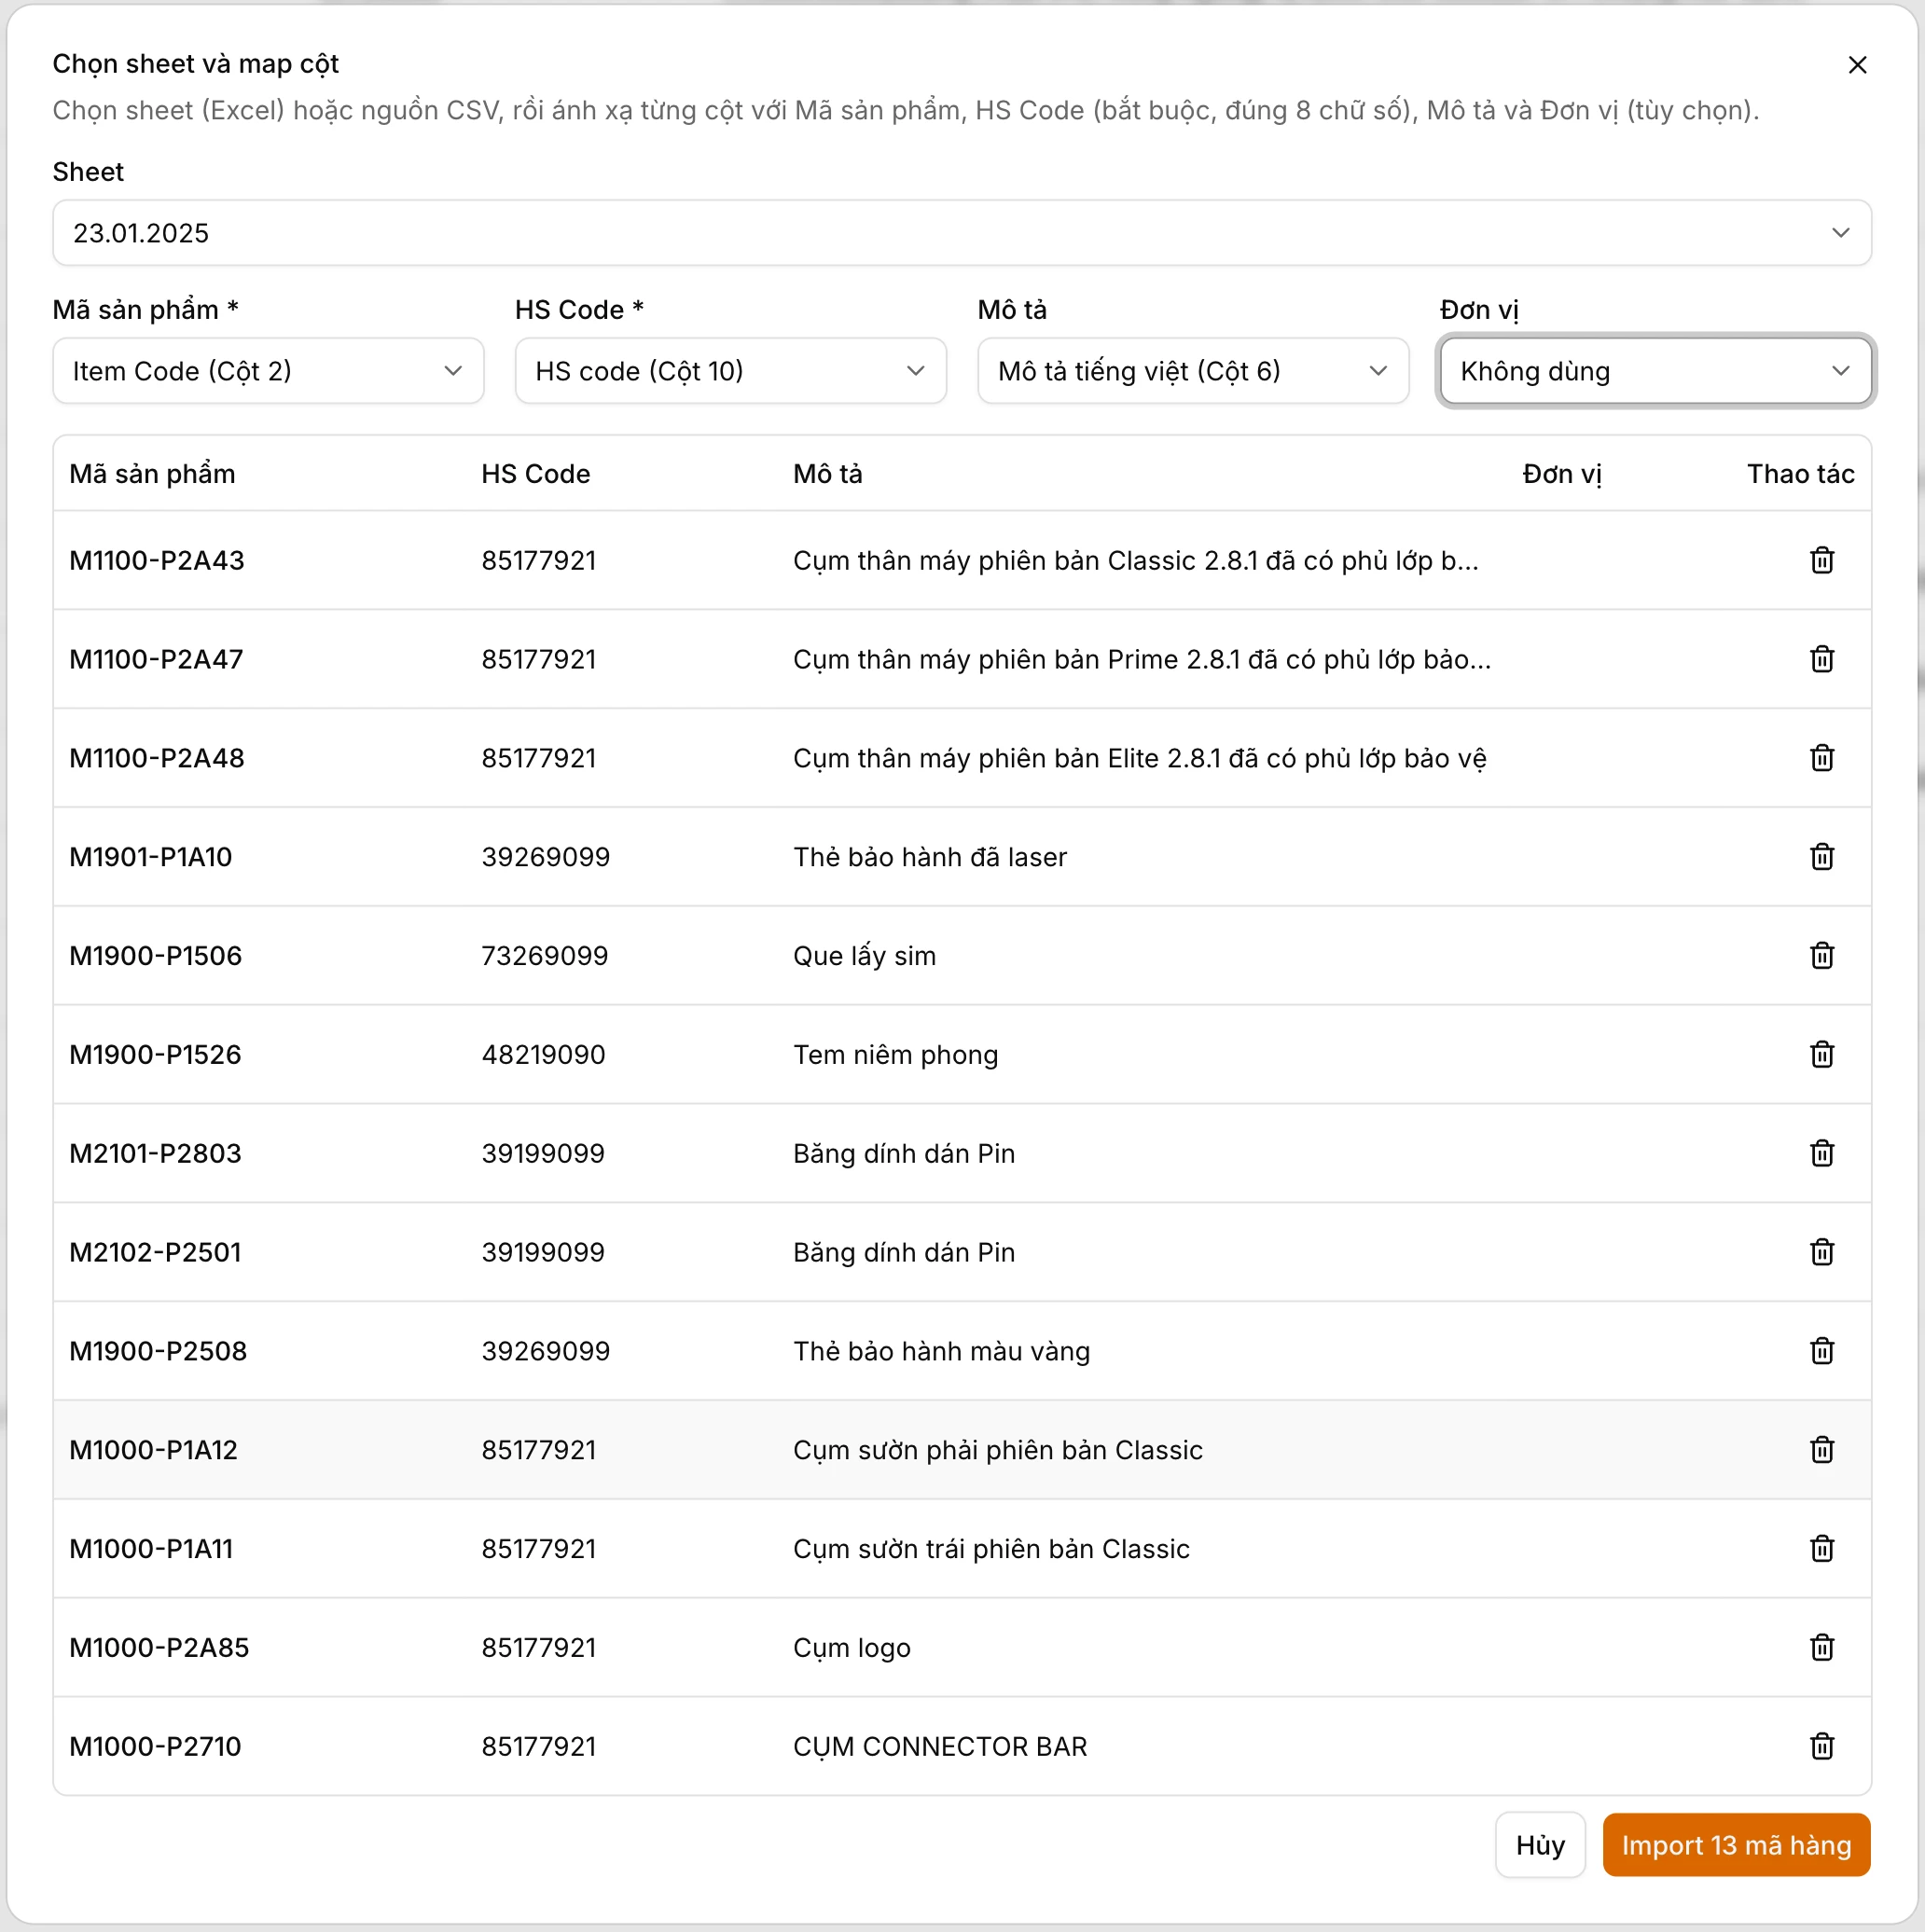1925x1932 pixels.
Task: Select product code M1100-P2A48
Action: click(157, 759)
